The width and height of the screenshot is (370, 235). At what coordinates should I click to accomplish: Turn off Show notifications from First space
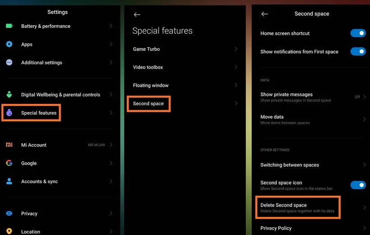358,51
